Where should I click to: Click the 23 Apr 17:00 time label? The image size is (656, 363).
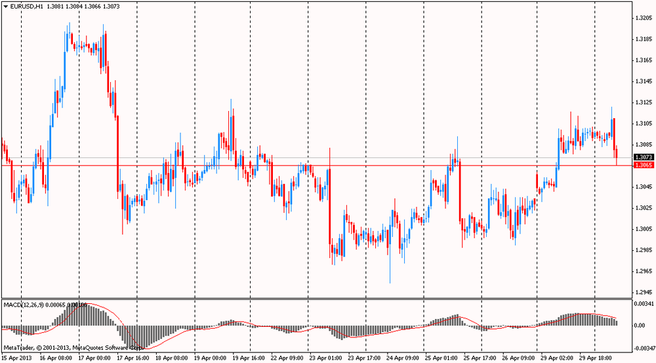pos(364,358)
